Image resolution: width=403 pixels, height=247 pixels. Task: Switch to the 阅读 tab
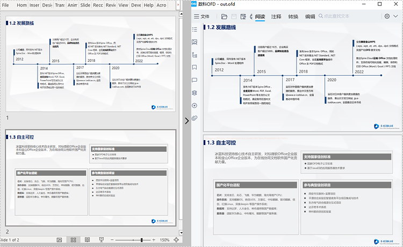(260, 17)
